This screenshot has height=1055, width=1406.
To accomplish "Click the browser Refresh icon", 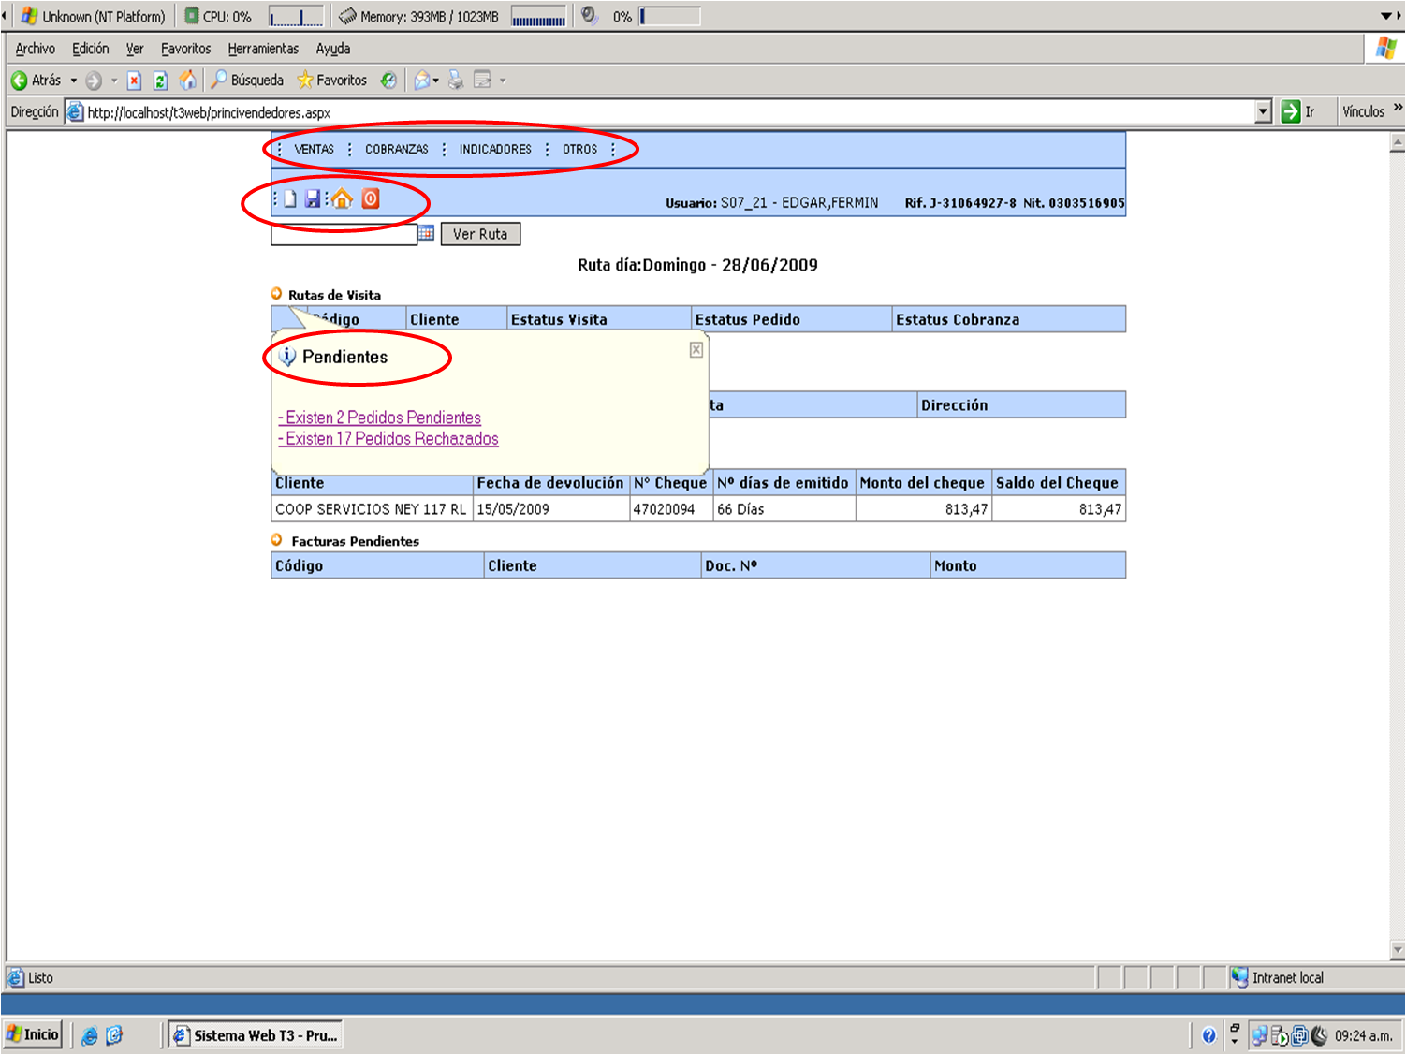I will 160,81.
